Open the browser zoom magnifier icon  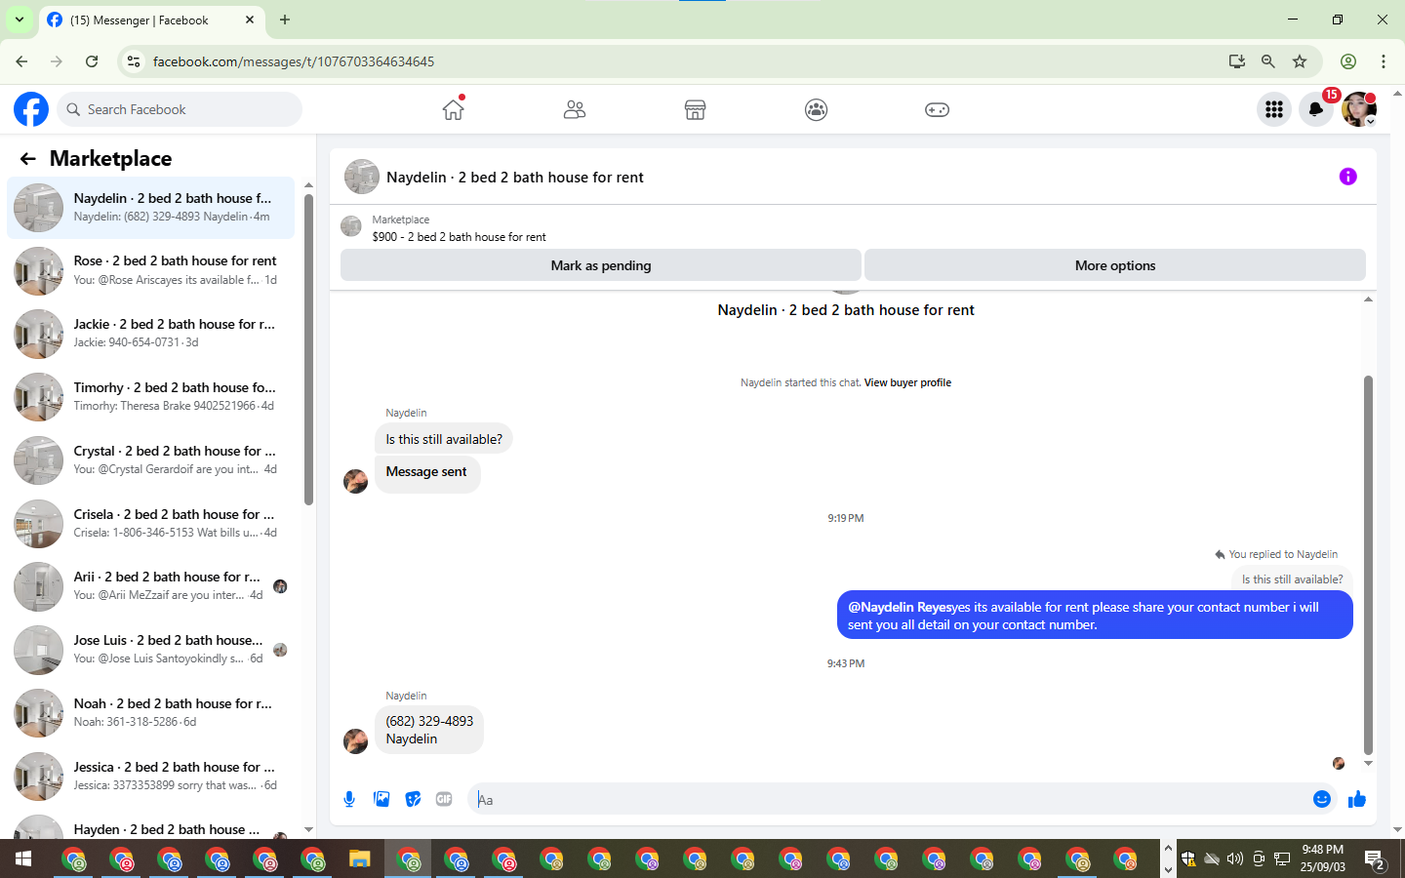click(x=1268, y=61)
